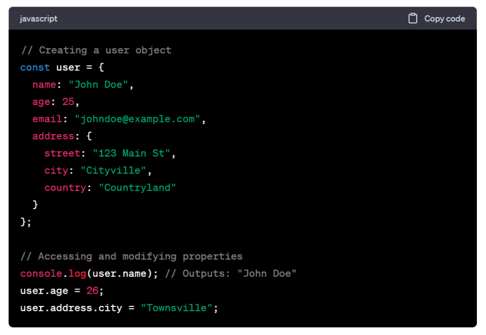Click the country value "Countryland"
Image resolution: width=486 pixels, height=335 pixels.
137,188
